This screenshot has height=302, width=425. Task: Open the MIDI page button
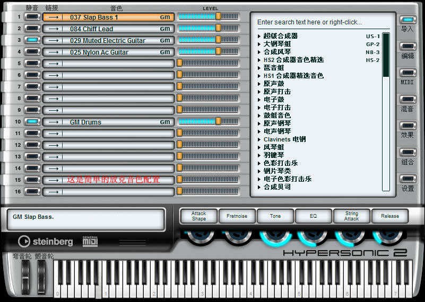coord(407,73)
